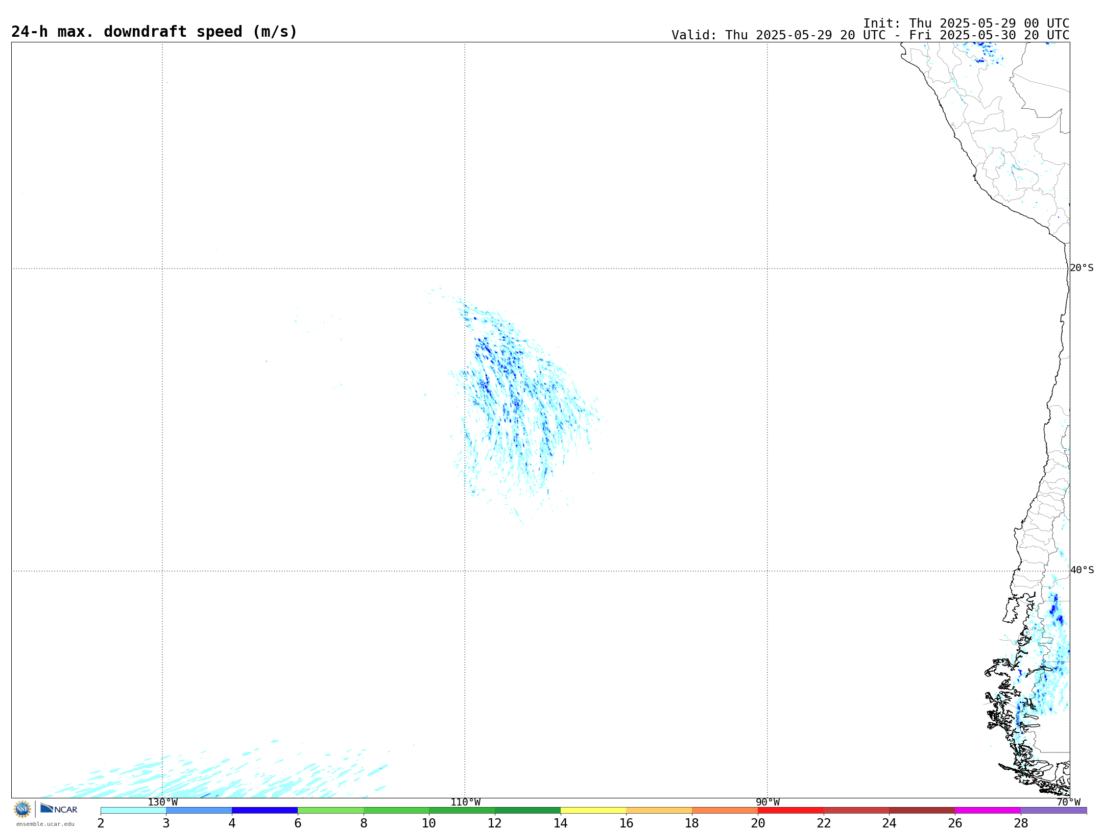Click the dark green 12-14 colorbar swatch
1103x830 pixels.
tap(527, 811)
